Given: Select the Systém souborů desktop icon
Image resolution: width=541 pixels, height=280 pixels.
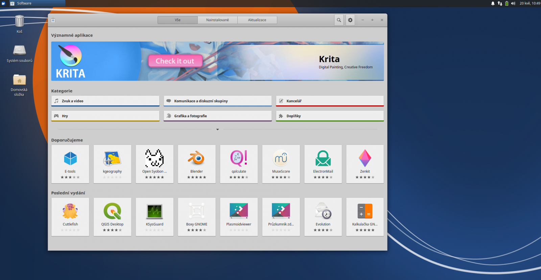Looking at the screenshot, I should click(20, 54).
